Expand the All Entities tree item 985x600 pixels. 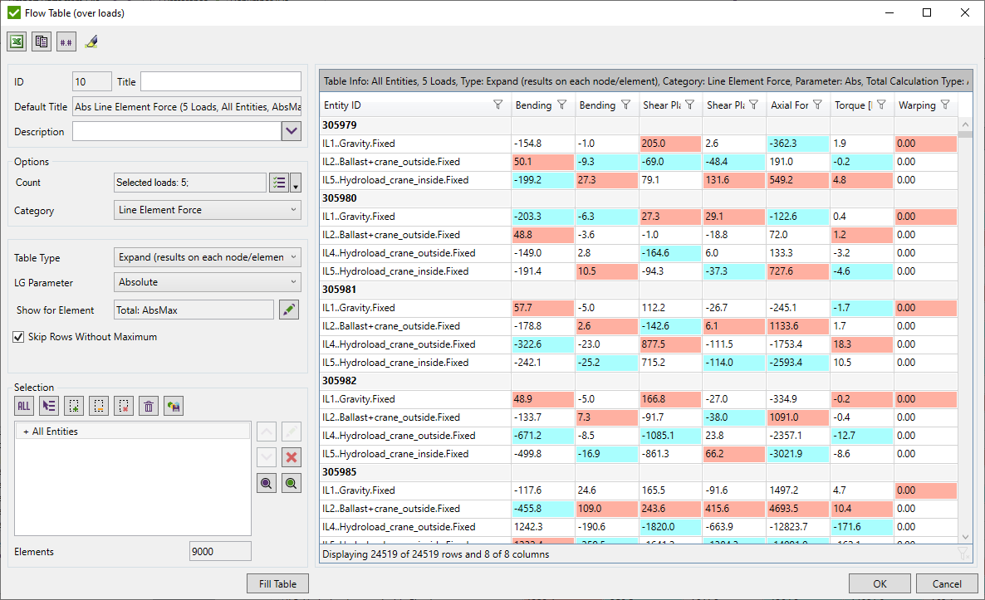27,430
